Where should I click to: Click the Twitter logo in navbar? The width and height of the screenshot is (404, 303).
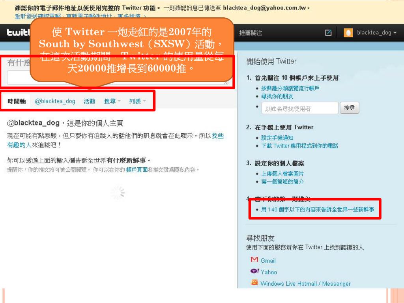click(x=18, y=32)
